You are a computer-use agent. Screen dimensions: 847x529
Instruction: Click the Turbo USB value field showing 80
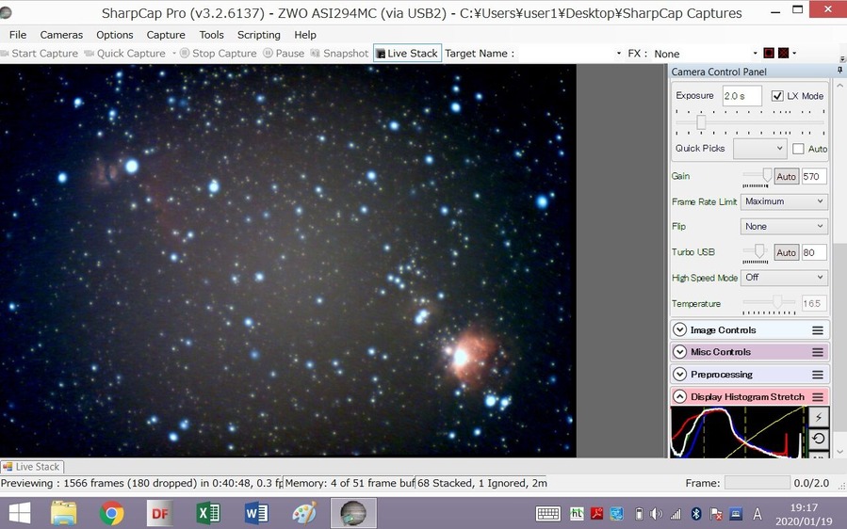point(814,252)
